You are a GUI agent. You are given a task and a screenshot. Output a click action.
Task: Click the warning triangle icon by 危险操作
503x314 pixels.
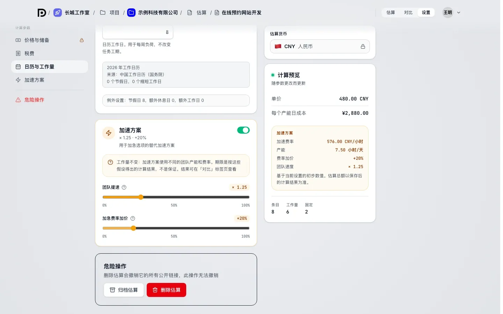[18, 100]
